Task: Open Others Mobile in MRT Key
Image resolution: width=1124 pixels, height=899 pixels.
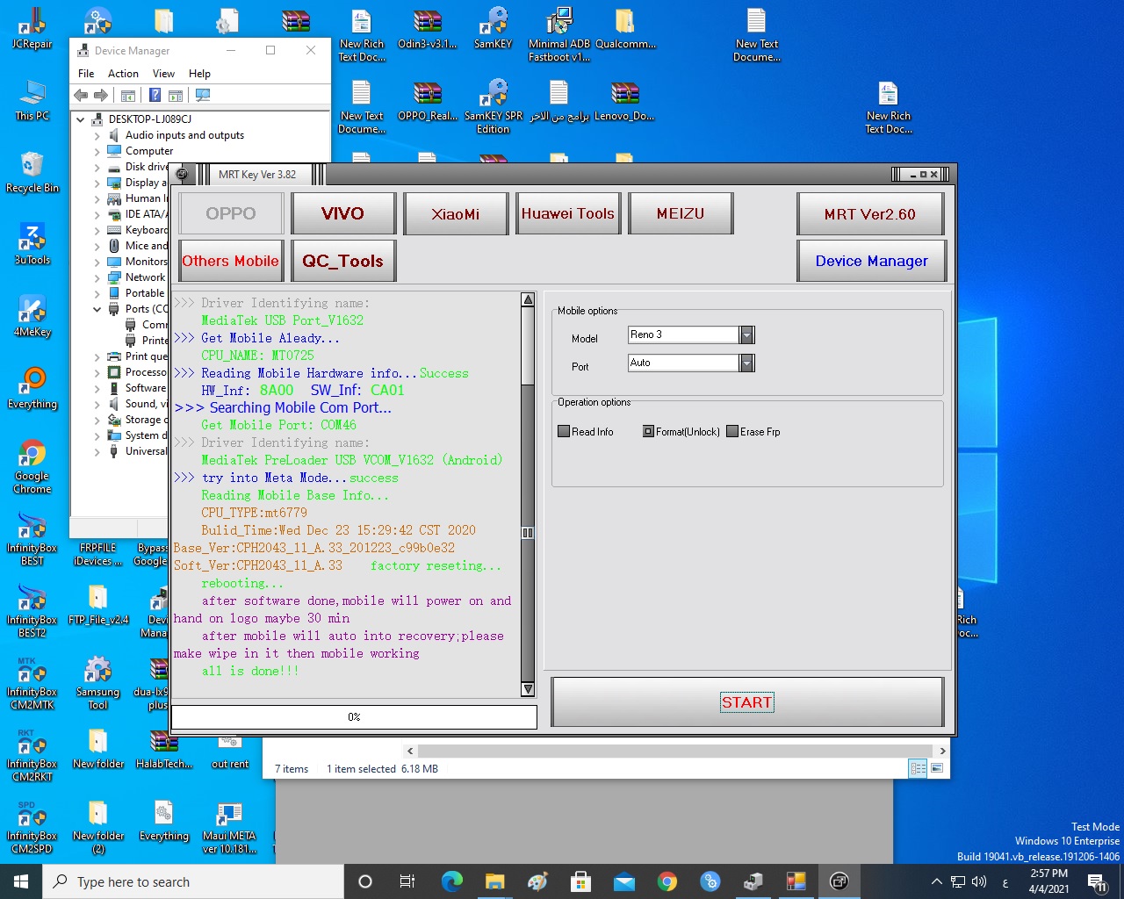Action: click(x=231, y=261)
